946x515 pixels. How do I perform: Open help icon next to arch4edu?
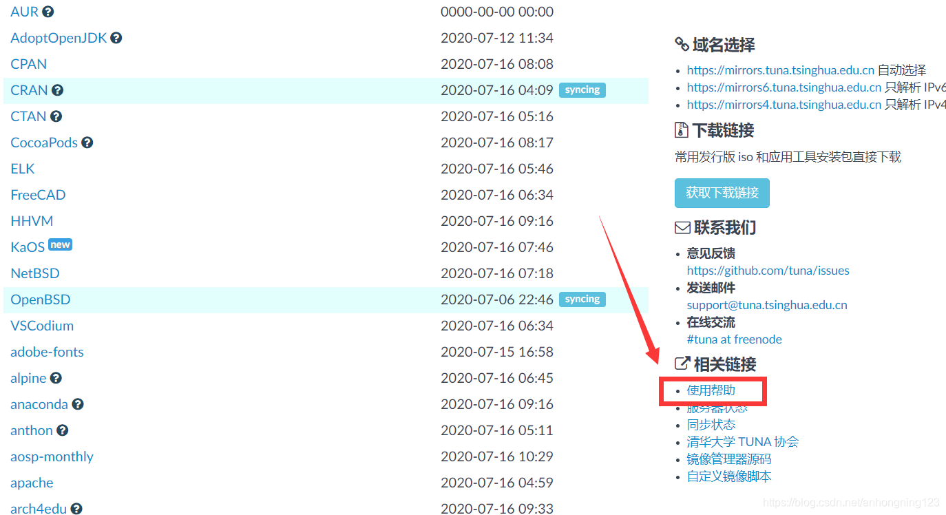click(76, 509)
